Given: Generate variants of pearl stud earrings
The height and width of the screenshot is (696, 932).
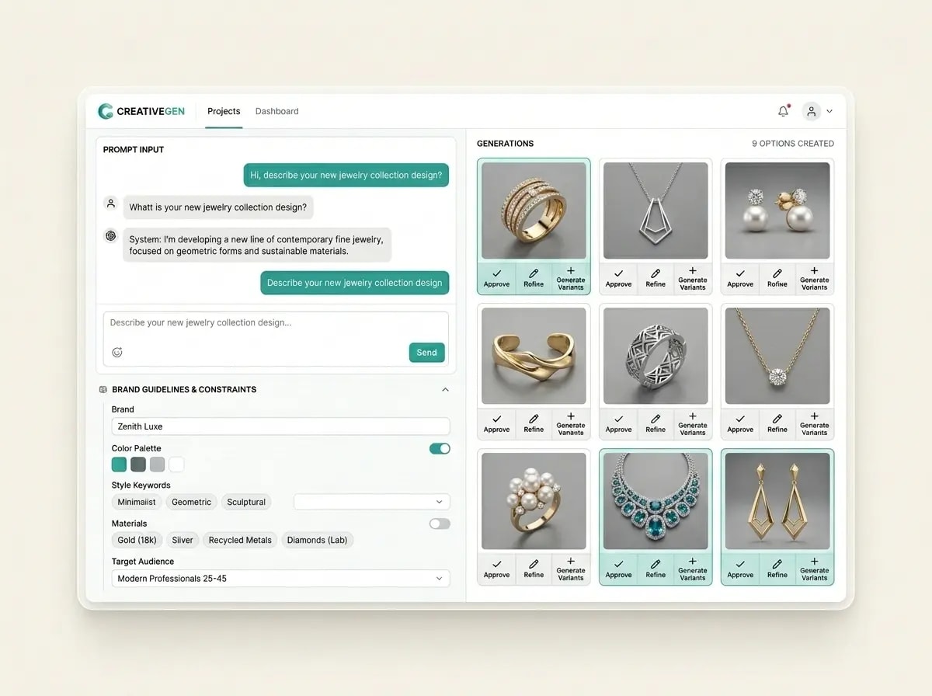Looking at the screenshot, I should pyautogui.click(x=815, y=278).
